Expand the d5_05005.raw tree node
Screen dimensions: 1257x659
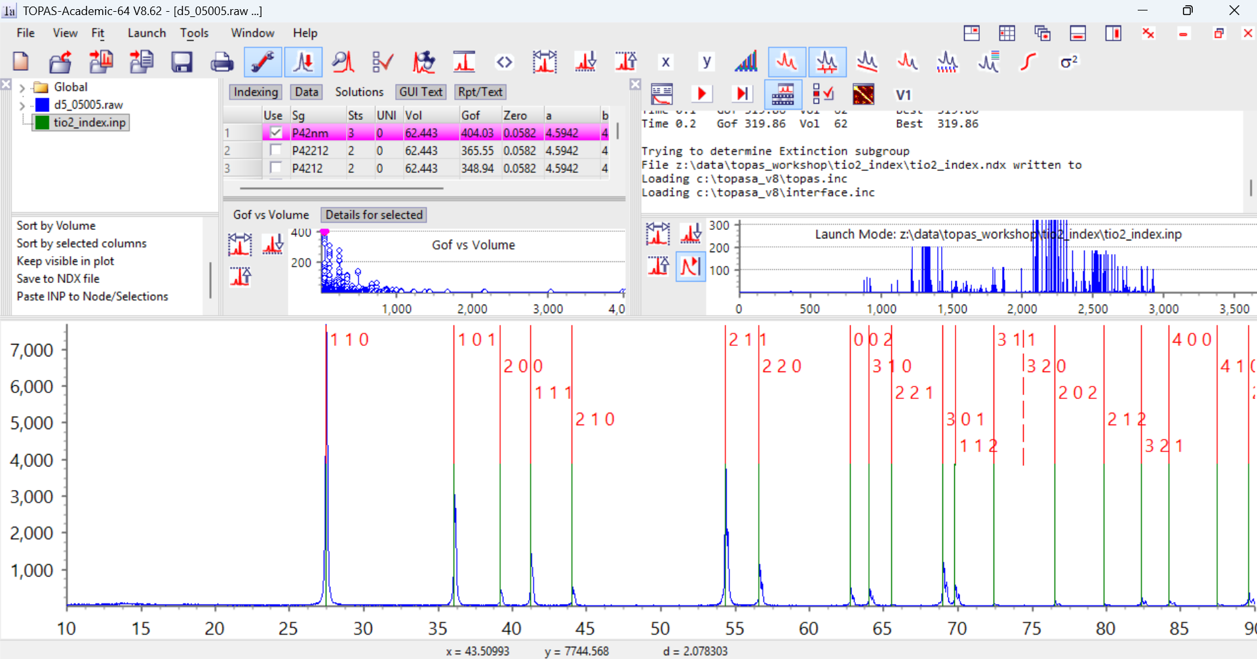pyautogui.click(x=22, y=105)
